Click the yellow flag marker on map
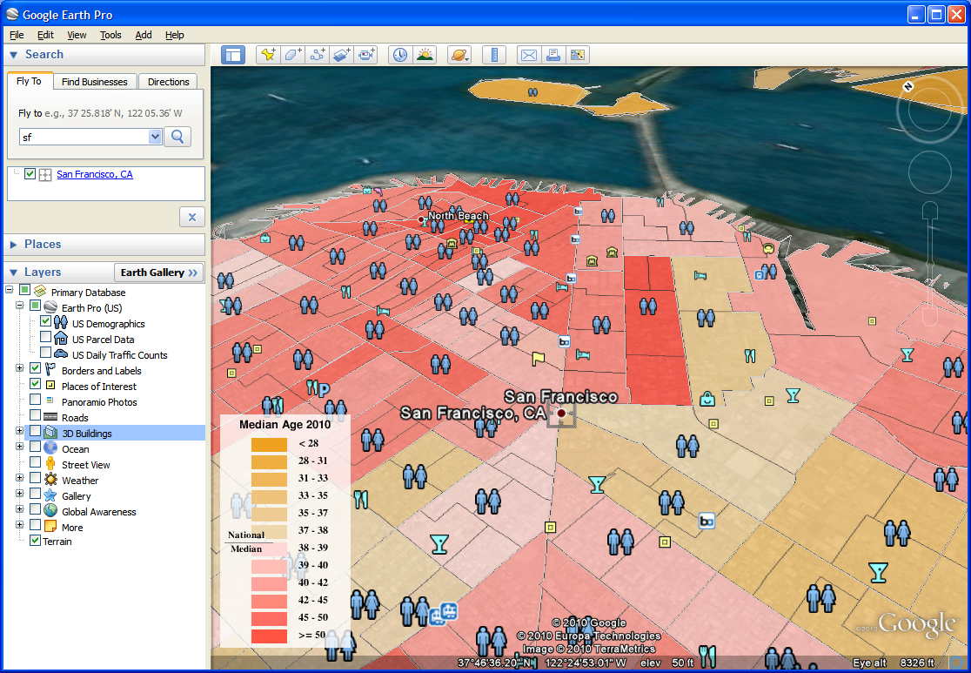Screen dimensions: 971x673 (x=538, y=358)
